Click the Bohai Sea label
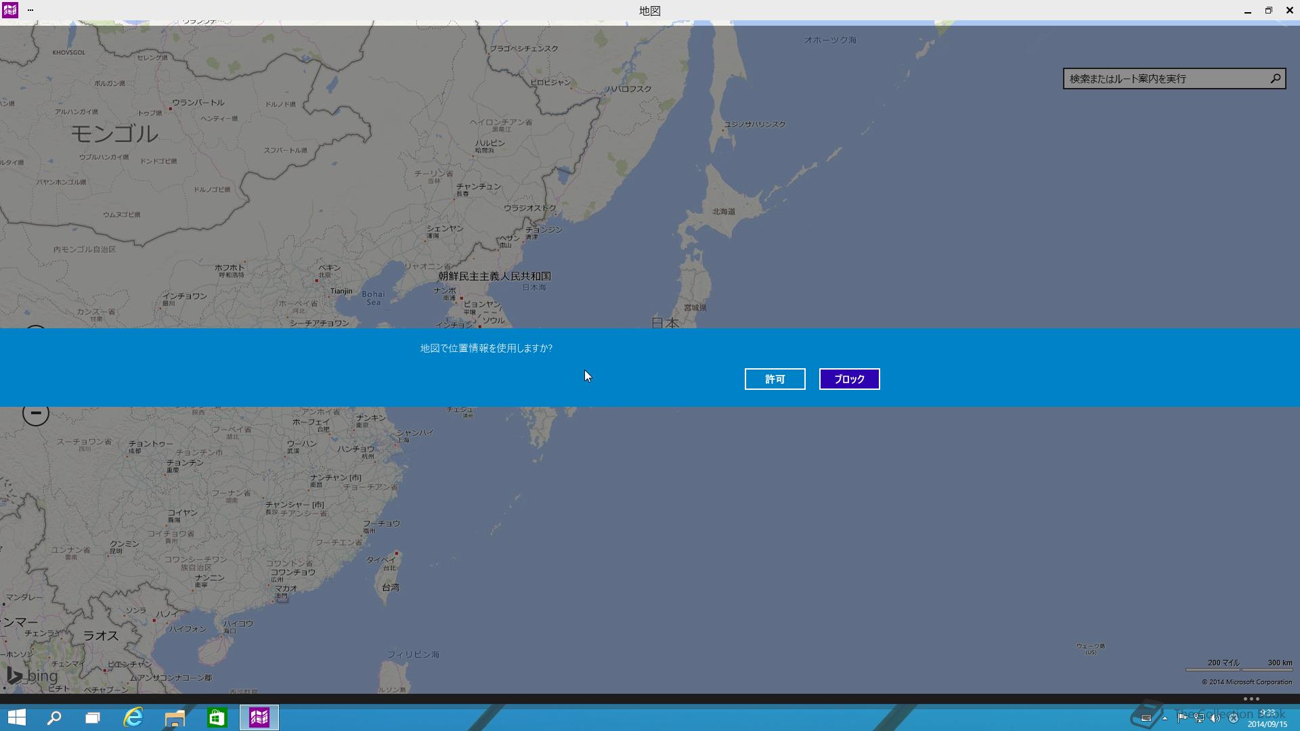 [373, 298]
